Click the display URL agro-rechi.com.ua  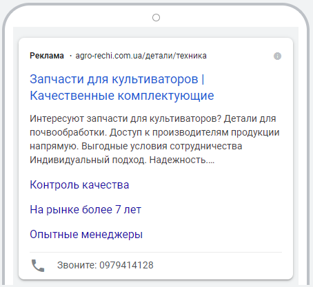point(110,56)
